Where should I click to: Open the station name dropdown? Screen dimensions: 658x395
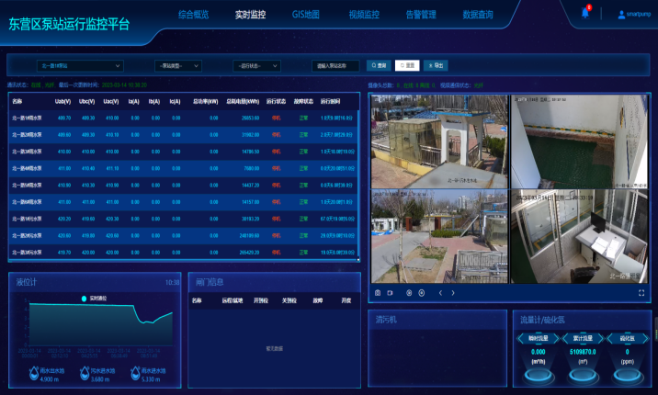pos(80,66)
